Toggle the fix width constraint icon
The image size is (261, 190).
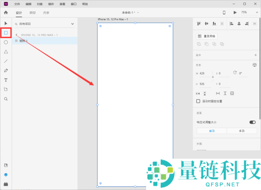click(x=218, y=93)
